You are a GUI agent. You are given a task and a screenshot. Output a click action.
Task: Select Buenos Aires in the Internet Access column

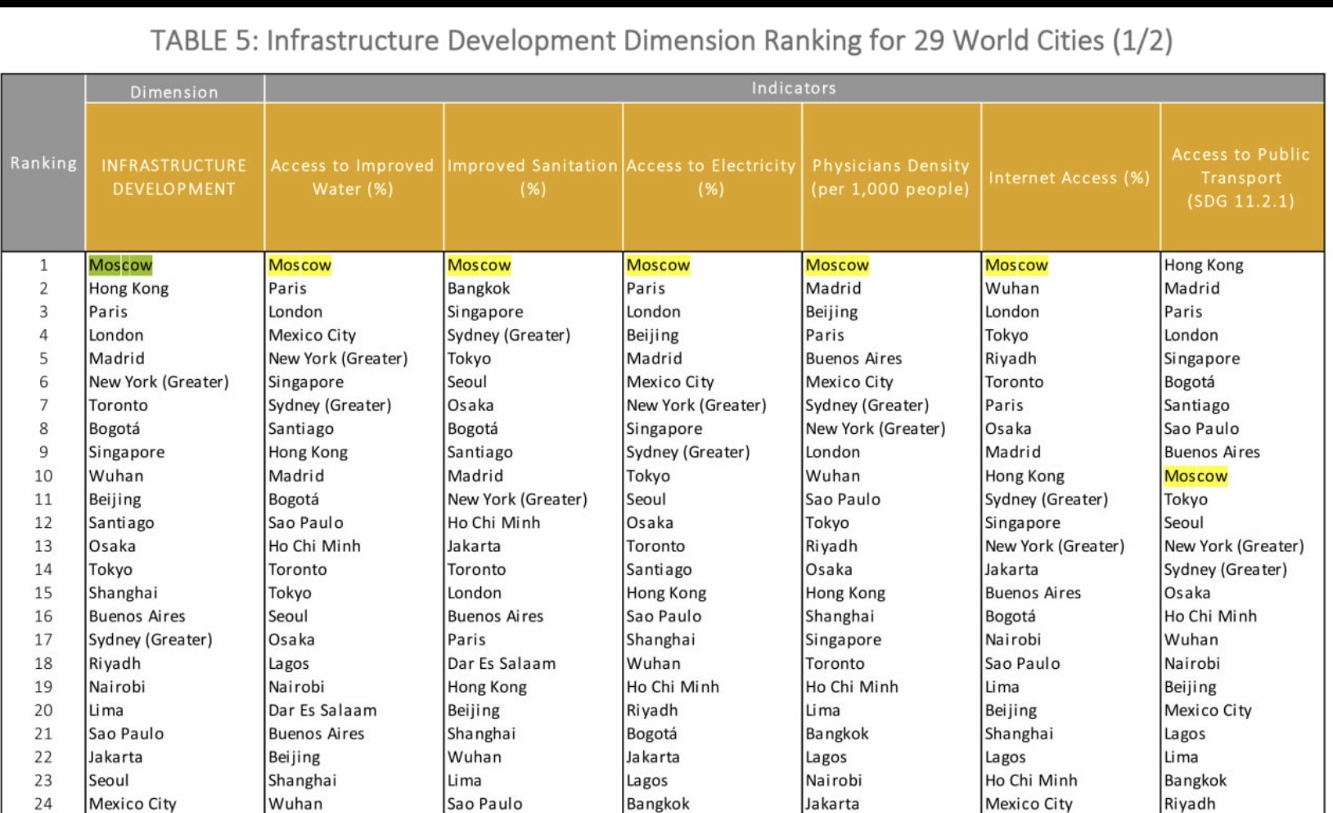tap(1033, 593)
